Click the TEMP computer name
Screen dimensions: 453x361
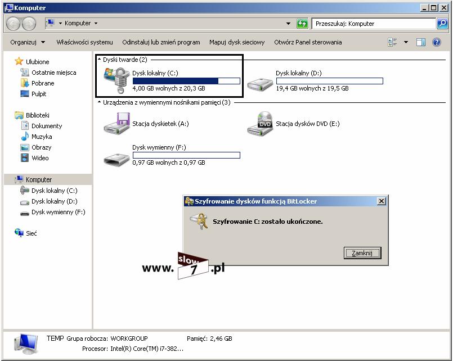coord(55,338)
